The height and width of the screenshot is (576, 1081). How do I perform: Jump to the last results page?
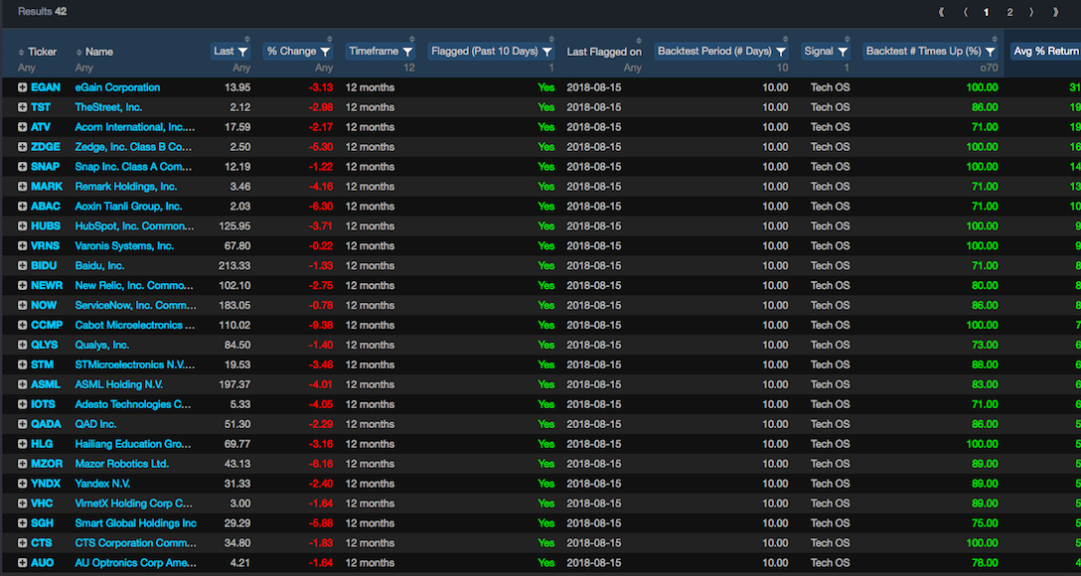coord(1055,12)
